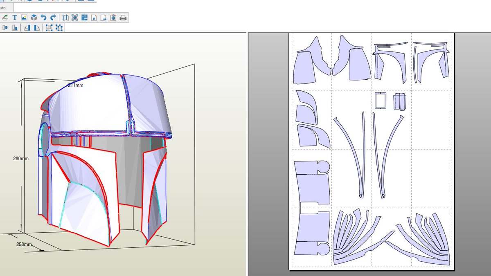Click the unfolded map pattern icon

[x=65, y=18]
